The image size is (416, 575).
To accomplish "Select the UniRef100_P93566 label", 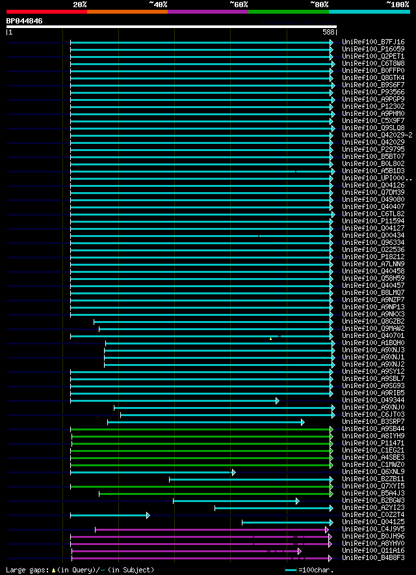I will [x=373, y=92].
